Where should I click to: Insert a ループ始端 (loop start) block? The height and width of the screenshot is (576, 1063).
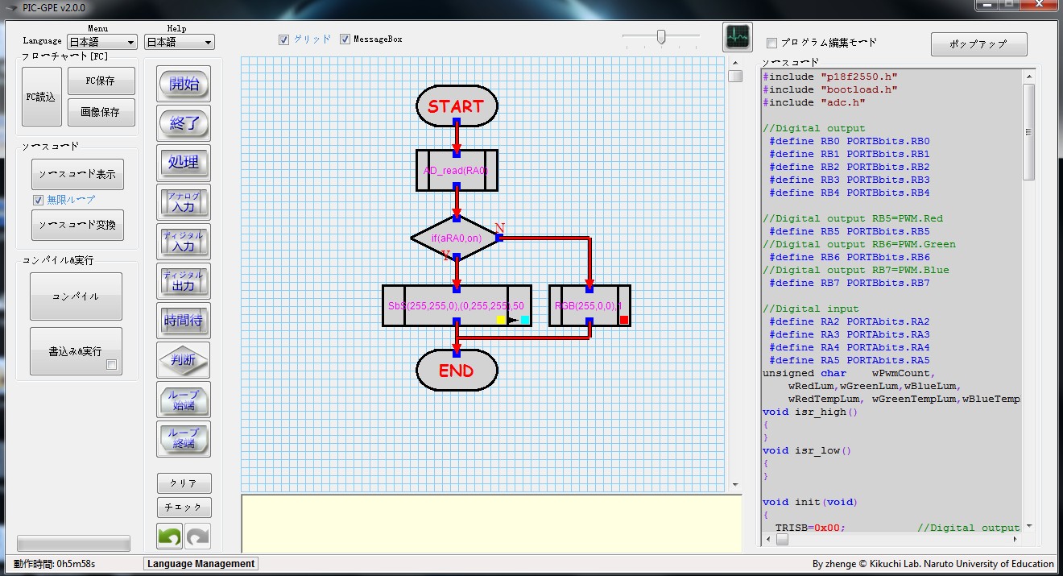click(x=184, y=400)
